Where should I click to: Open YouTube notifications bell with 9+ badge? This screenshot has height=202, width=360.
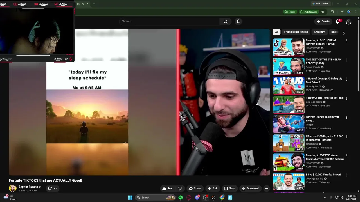(338, 21)
